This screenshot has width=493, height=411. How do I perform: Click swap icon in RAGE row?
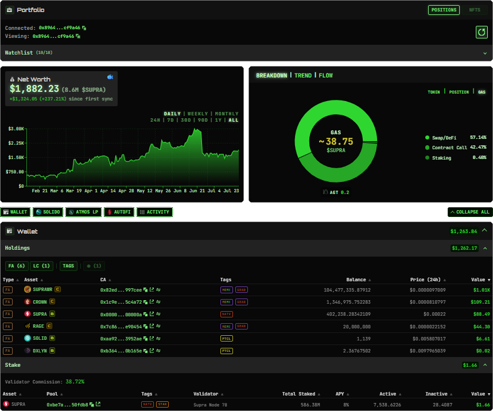pos(158,326)
